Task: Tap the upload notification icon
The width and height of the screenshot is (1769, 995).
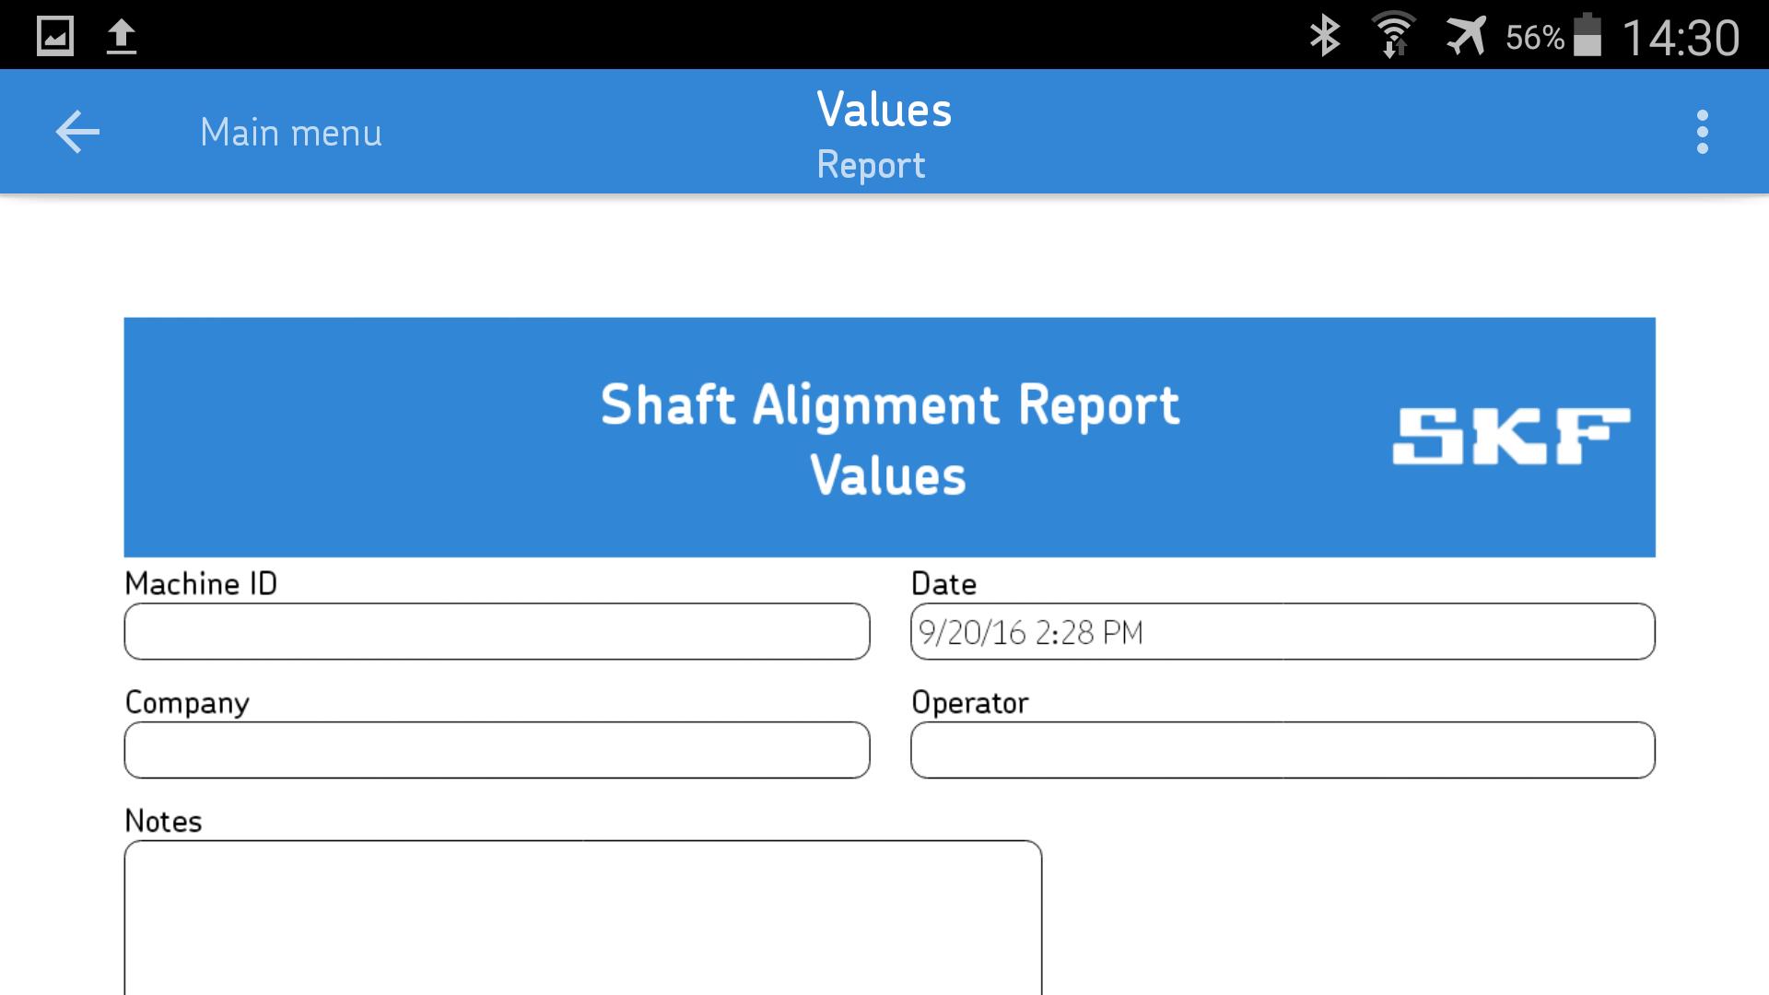Action: pos(121,37)
